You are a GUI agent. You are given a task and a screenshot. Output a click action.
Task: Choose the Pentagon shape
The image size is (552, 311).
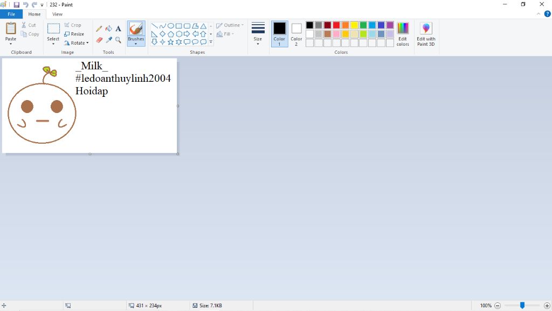pos(171,34)
